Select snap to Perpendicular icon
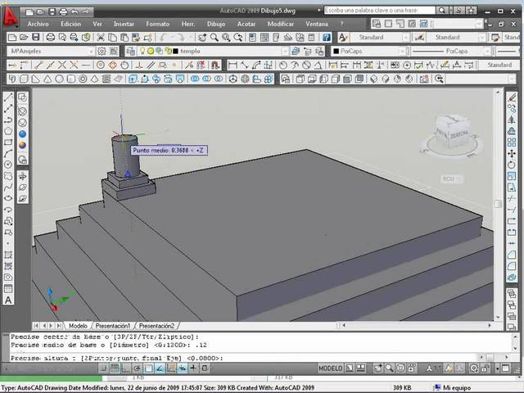The image size is (524, 393). (139, 65)
